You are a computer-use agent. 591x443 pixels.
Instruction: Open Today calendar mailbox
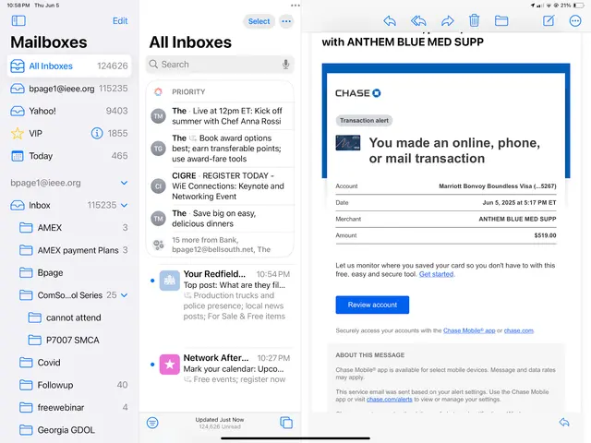click(x=69, y=156)
